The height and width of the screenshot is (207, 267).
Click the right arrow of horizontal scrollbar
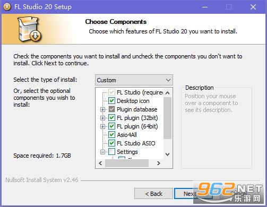point(158,163)
